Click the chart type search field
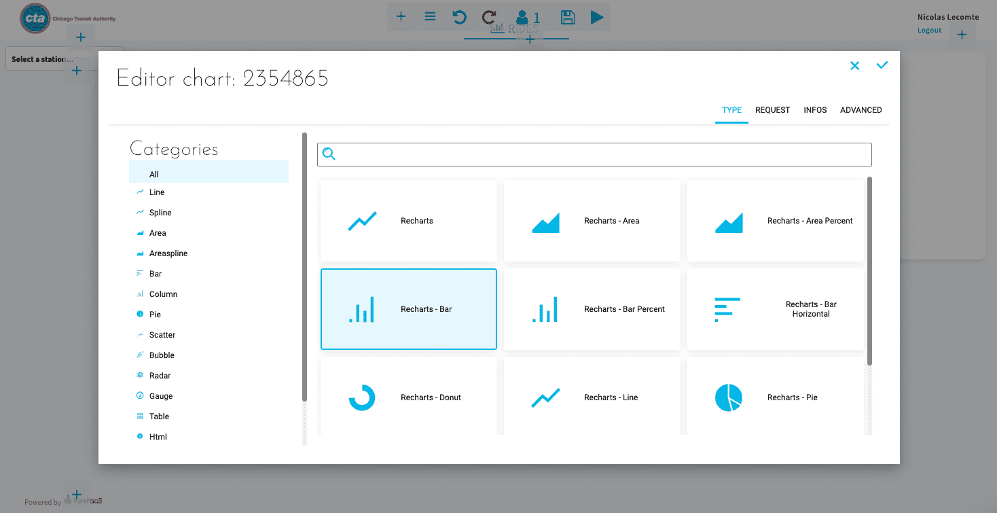 pos(594,154)
